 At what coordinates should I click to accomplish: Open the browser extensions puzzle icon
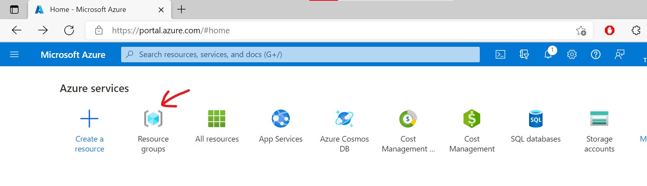click(636, 31)
